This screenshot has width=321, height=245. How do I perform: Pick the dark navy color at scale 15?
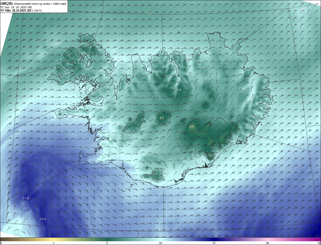click(214, 239)
